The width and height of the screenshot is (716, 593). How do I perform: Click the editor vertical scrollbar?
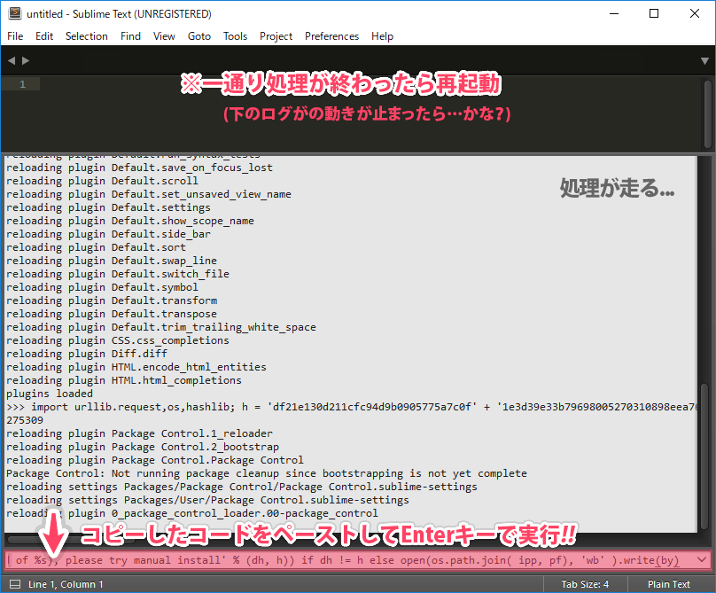(x=707, y=114)
